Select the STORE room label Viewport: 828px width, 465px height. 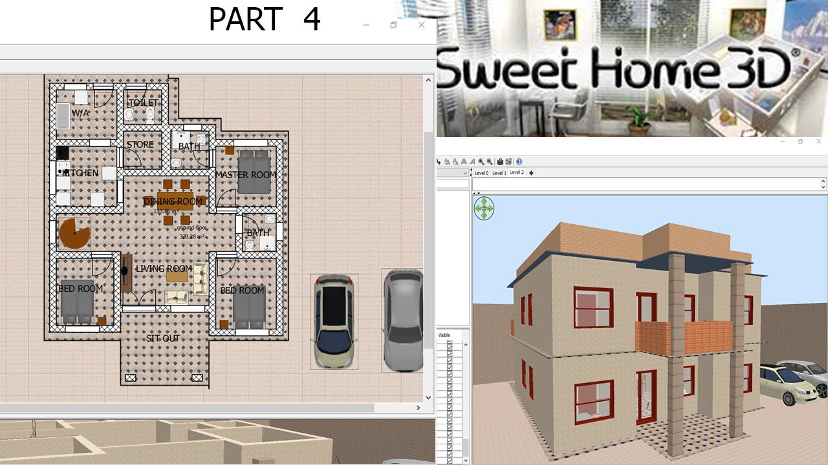(x=140, y=145)
